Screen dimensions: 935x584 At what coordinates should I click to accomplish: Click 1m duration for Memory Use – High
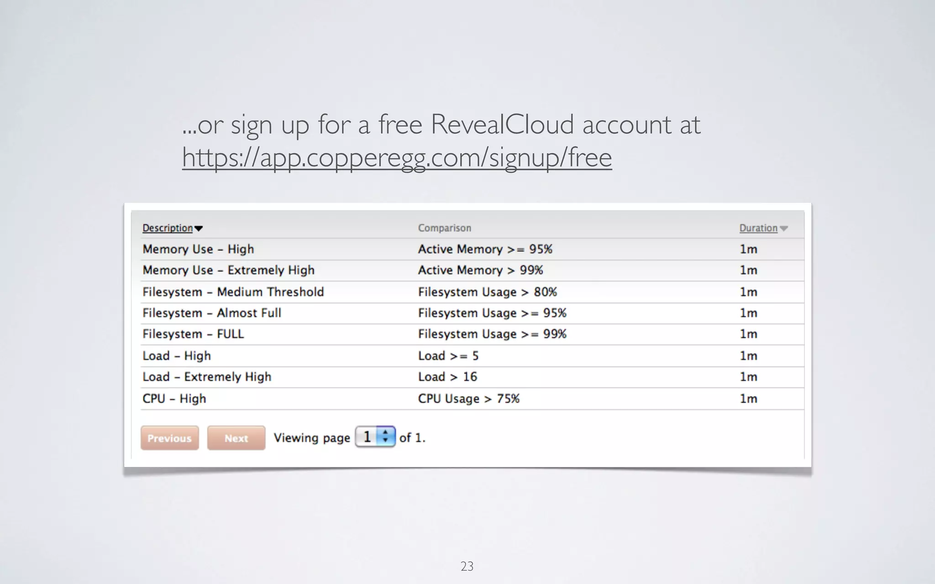coord(748,249)
